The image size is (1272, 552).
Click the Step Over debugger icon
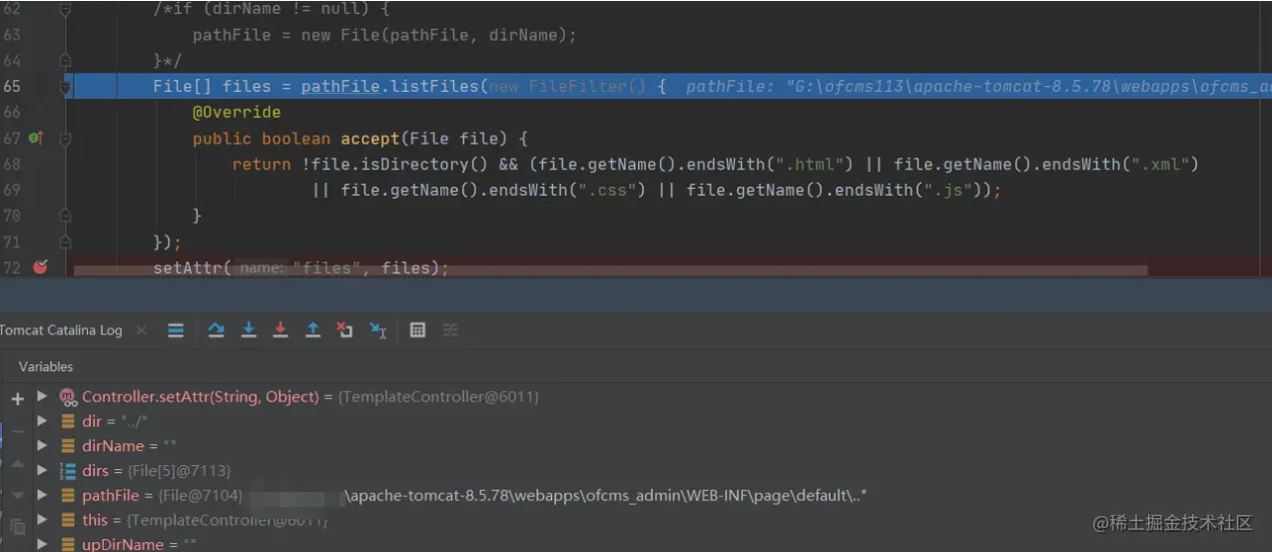[x=216, y=330]
